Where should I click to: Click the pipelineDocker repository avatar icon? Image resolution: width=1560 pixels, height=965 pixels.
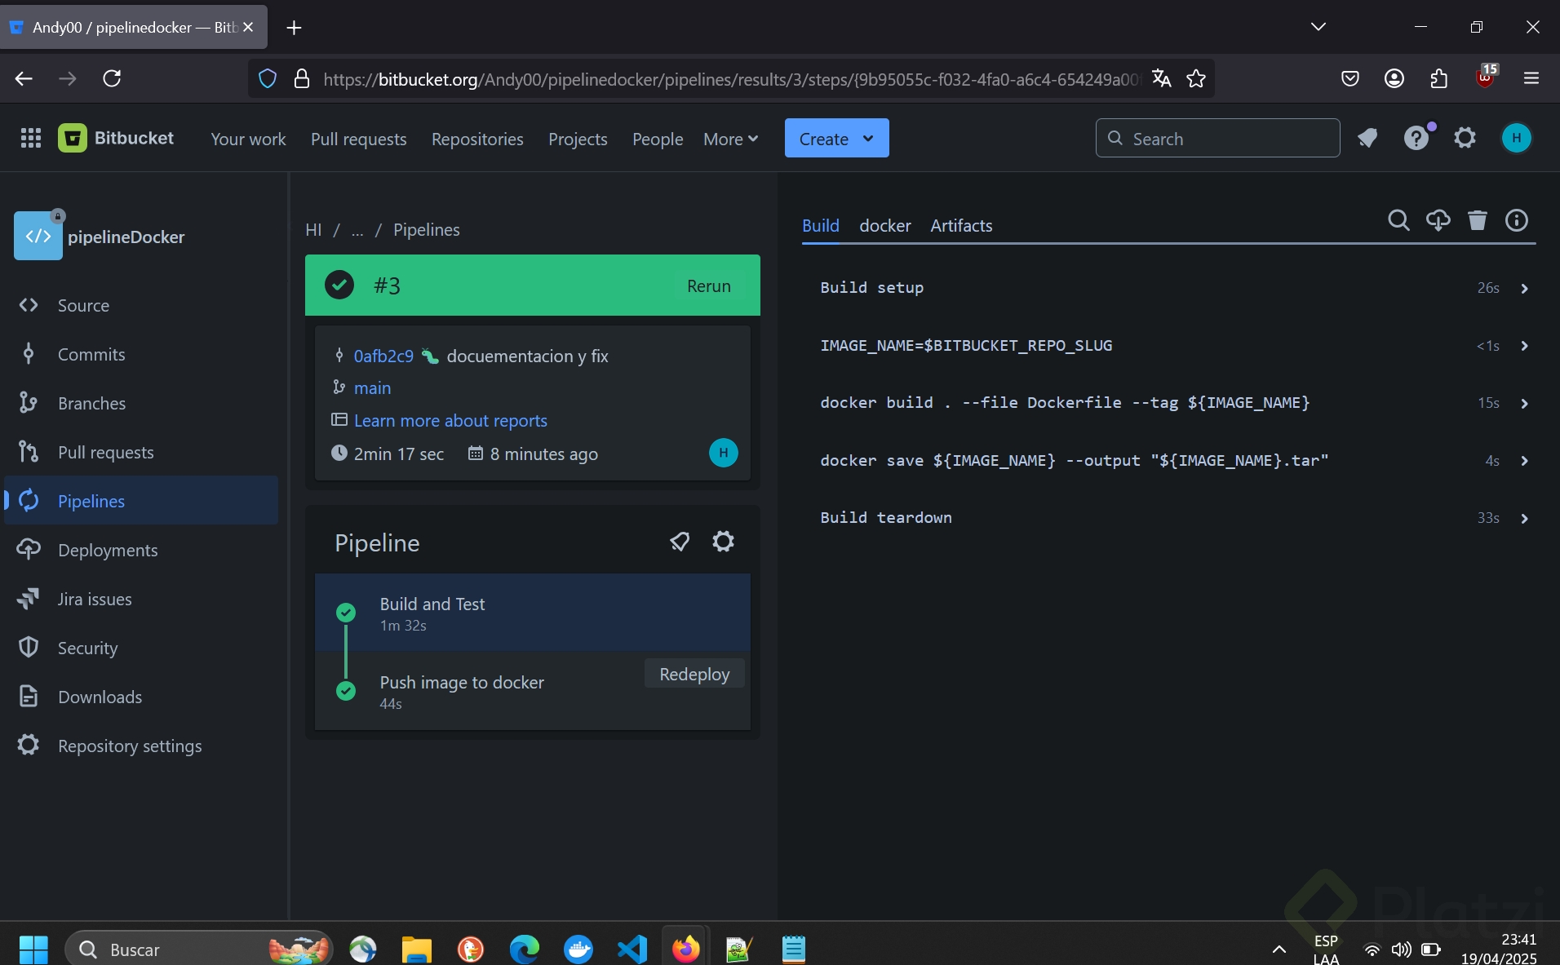38,236
